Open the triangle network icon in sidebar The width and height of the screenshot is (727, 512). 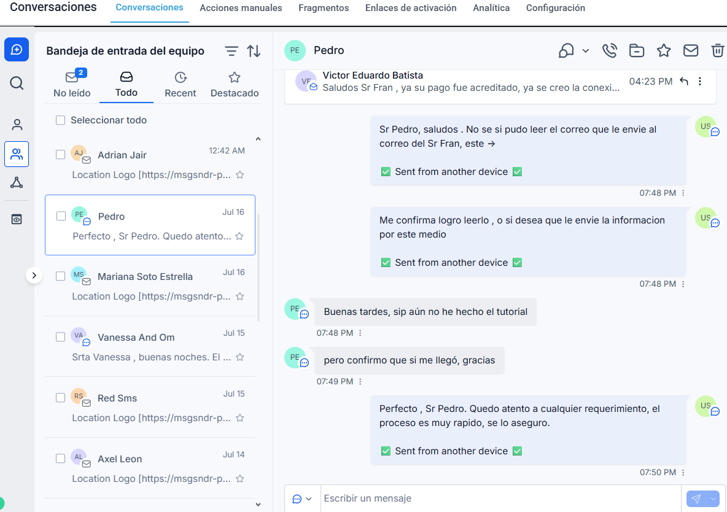[17, 183]
